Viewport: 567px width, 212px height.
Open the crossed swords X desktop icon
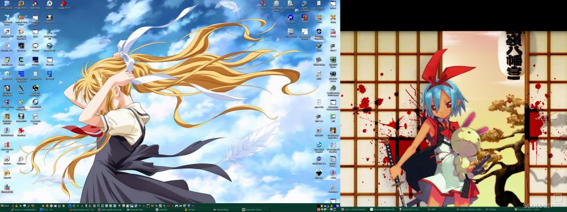point(21,88)
